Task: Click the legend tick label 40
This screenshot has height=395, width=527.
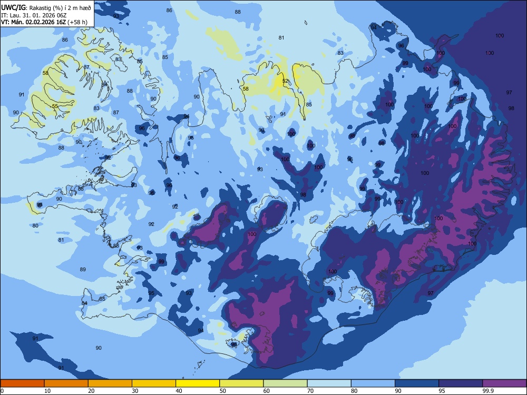Action: coord(179,391)
